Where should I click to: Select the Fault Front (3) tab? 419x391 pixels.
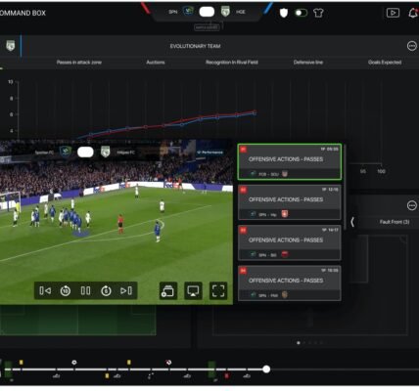tap(395, 222)
